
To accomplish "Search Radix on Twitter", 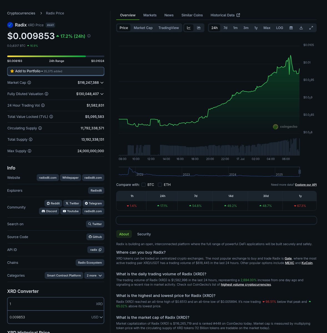I will tap(95, 224).
